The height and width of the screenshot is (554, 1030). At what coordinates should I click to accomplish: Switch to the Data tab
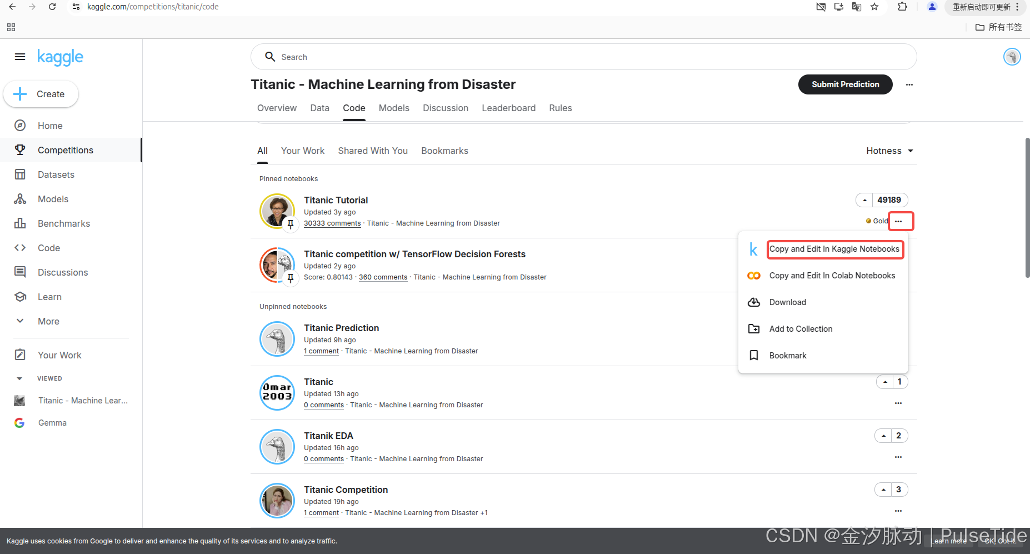(x=319, y=108)
